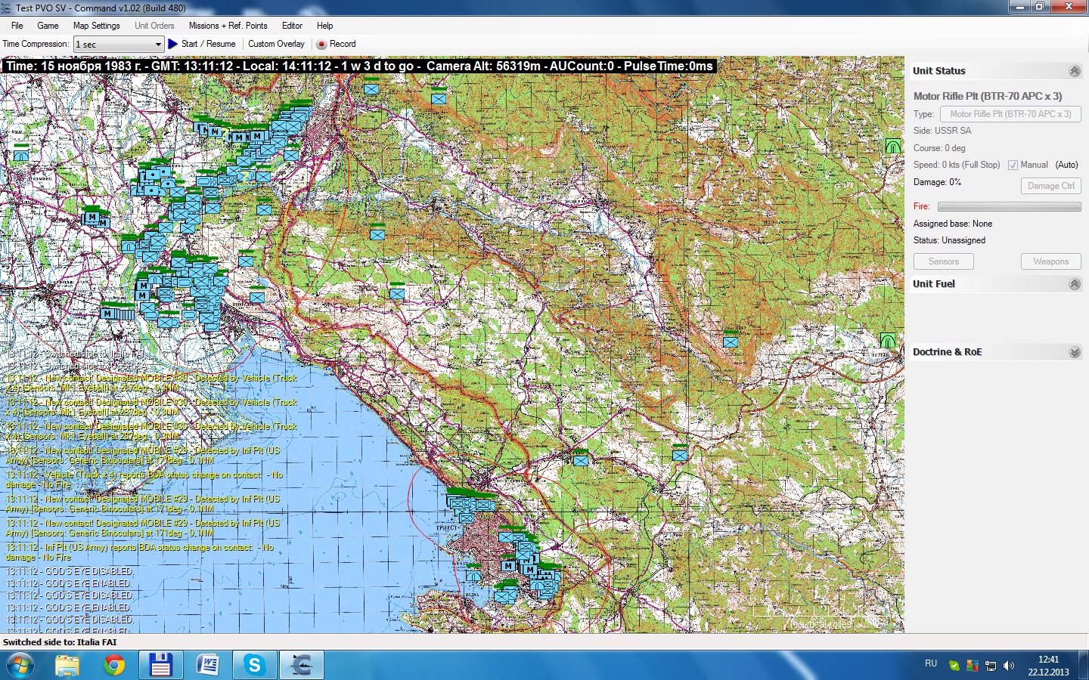Toggle the Manual speed checkbox
The width and height of the screenshot is (1089, 680).
(x=1013, y=165)
